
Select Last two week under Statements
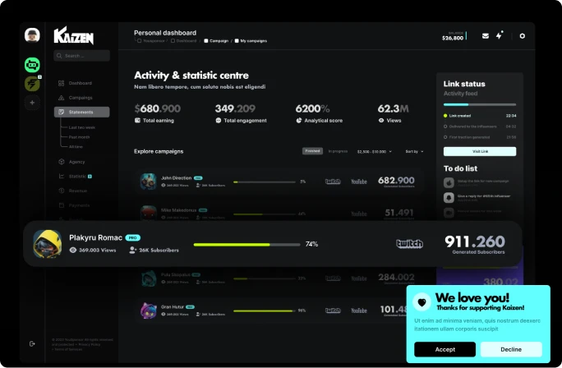coord(82,127)
